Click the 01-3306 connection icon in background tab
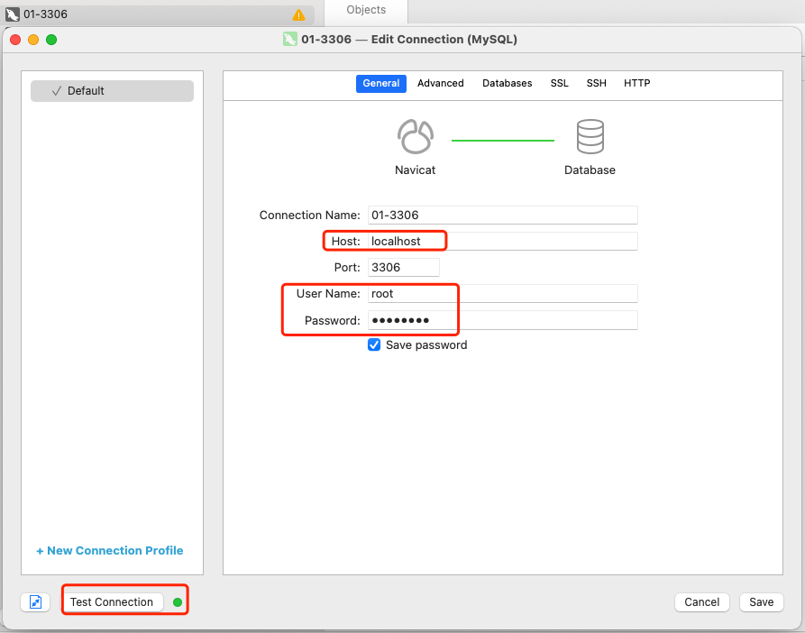Image resolution: width=805 pixels, height=633 pixels. tap(13, 14)
